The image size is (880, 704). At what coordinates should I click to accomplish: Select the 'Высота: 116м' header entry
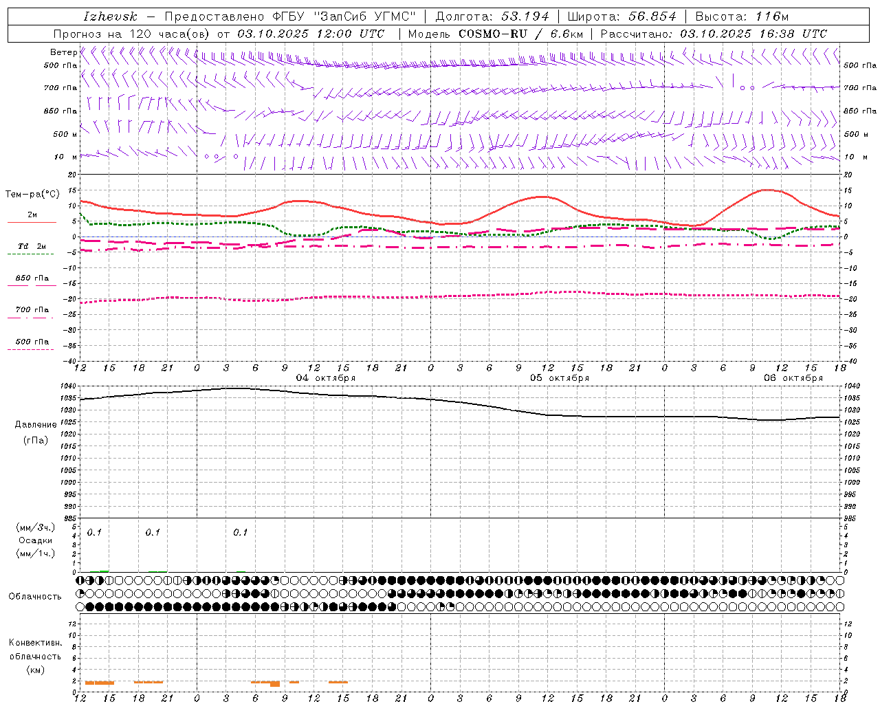click(742, 16)
